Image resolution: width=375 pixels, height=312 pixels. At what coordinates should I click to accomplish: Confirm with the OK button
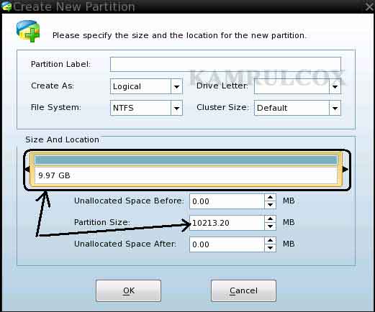(x=128, y=290)
